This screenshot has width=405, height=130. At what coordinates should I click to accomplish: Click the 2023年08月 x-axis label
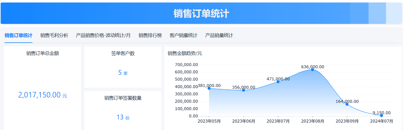(312, 121)
